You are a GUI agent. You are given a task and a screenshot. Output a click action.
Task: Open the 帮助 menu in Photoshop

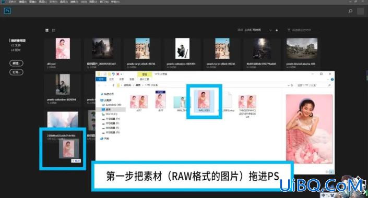pyautogui.click(x=115, y=2)
